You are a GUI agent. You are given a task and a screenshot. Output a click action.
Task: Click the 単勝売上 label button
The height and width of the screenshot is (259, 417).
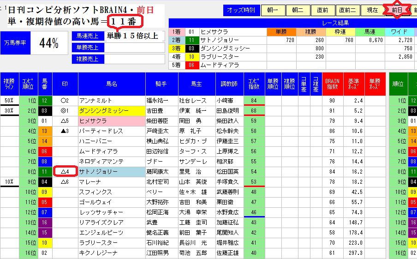(x=88, y=48)
